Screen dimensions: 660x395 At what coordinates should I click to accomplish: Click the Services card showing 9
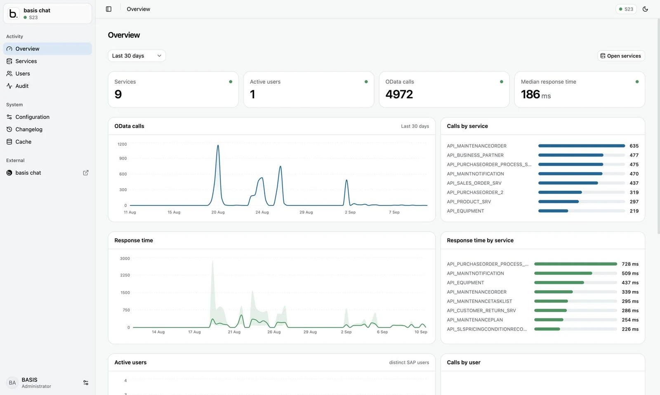(x=173, y=90)
